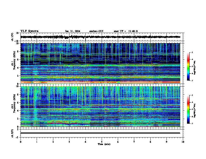Image resolution: width=206 pixels, height=159 pixels.
Task: Click the ch.1 spectrogram image
Action: click(100, 63)
